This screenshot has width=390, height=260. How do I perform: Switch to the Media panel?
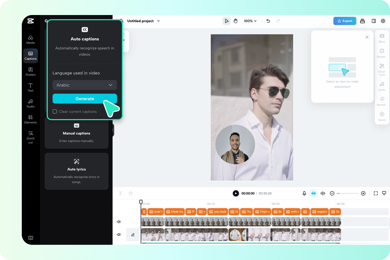tap(30, 39)
